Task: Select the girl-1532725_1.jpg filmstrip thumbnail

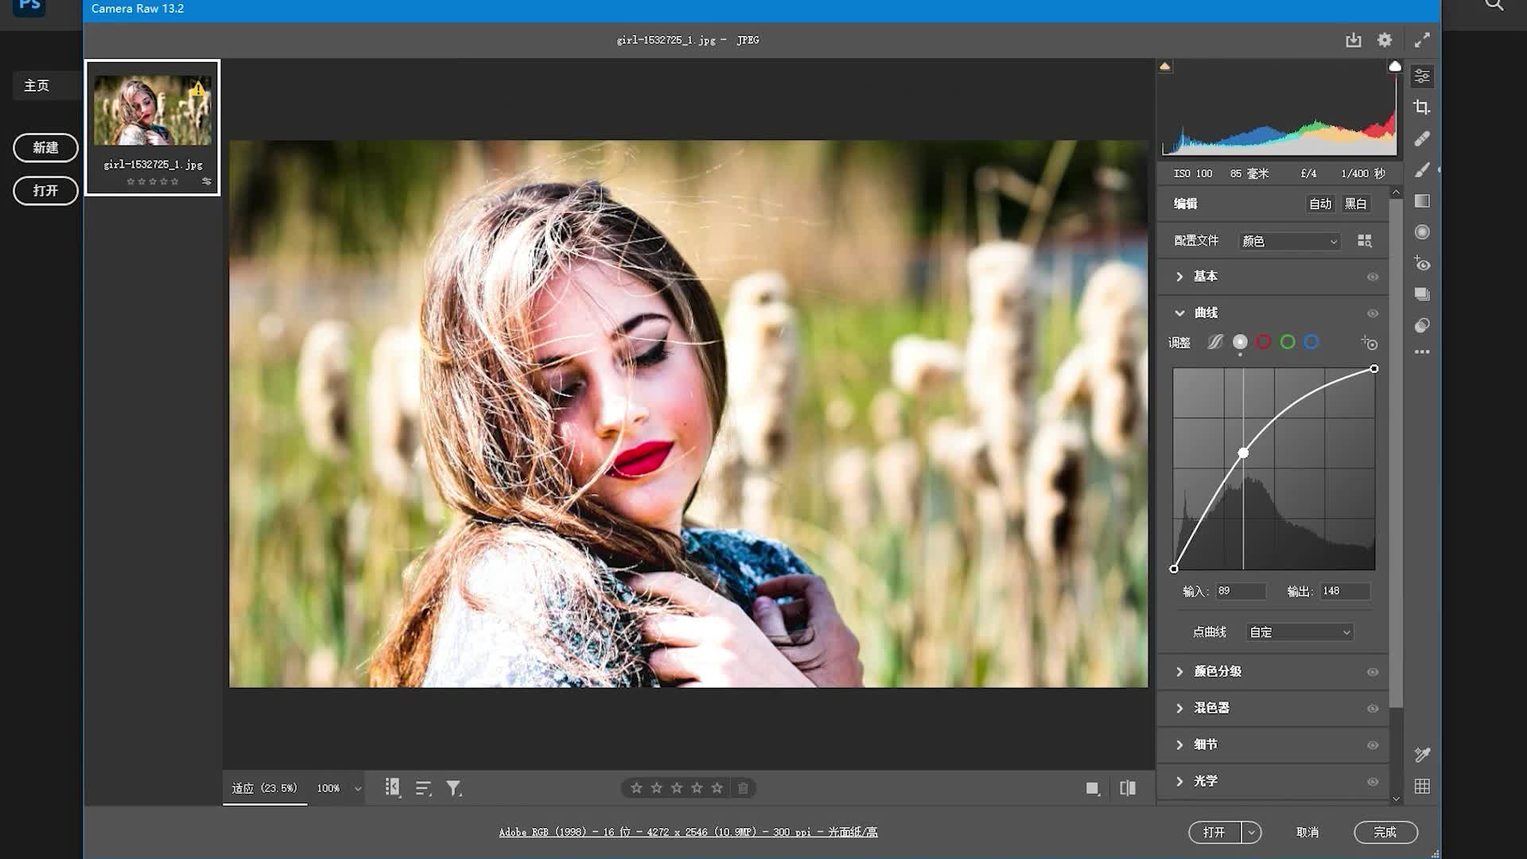Action: tap(153, 111)
